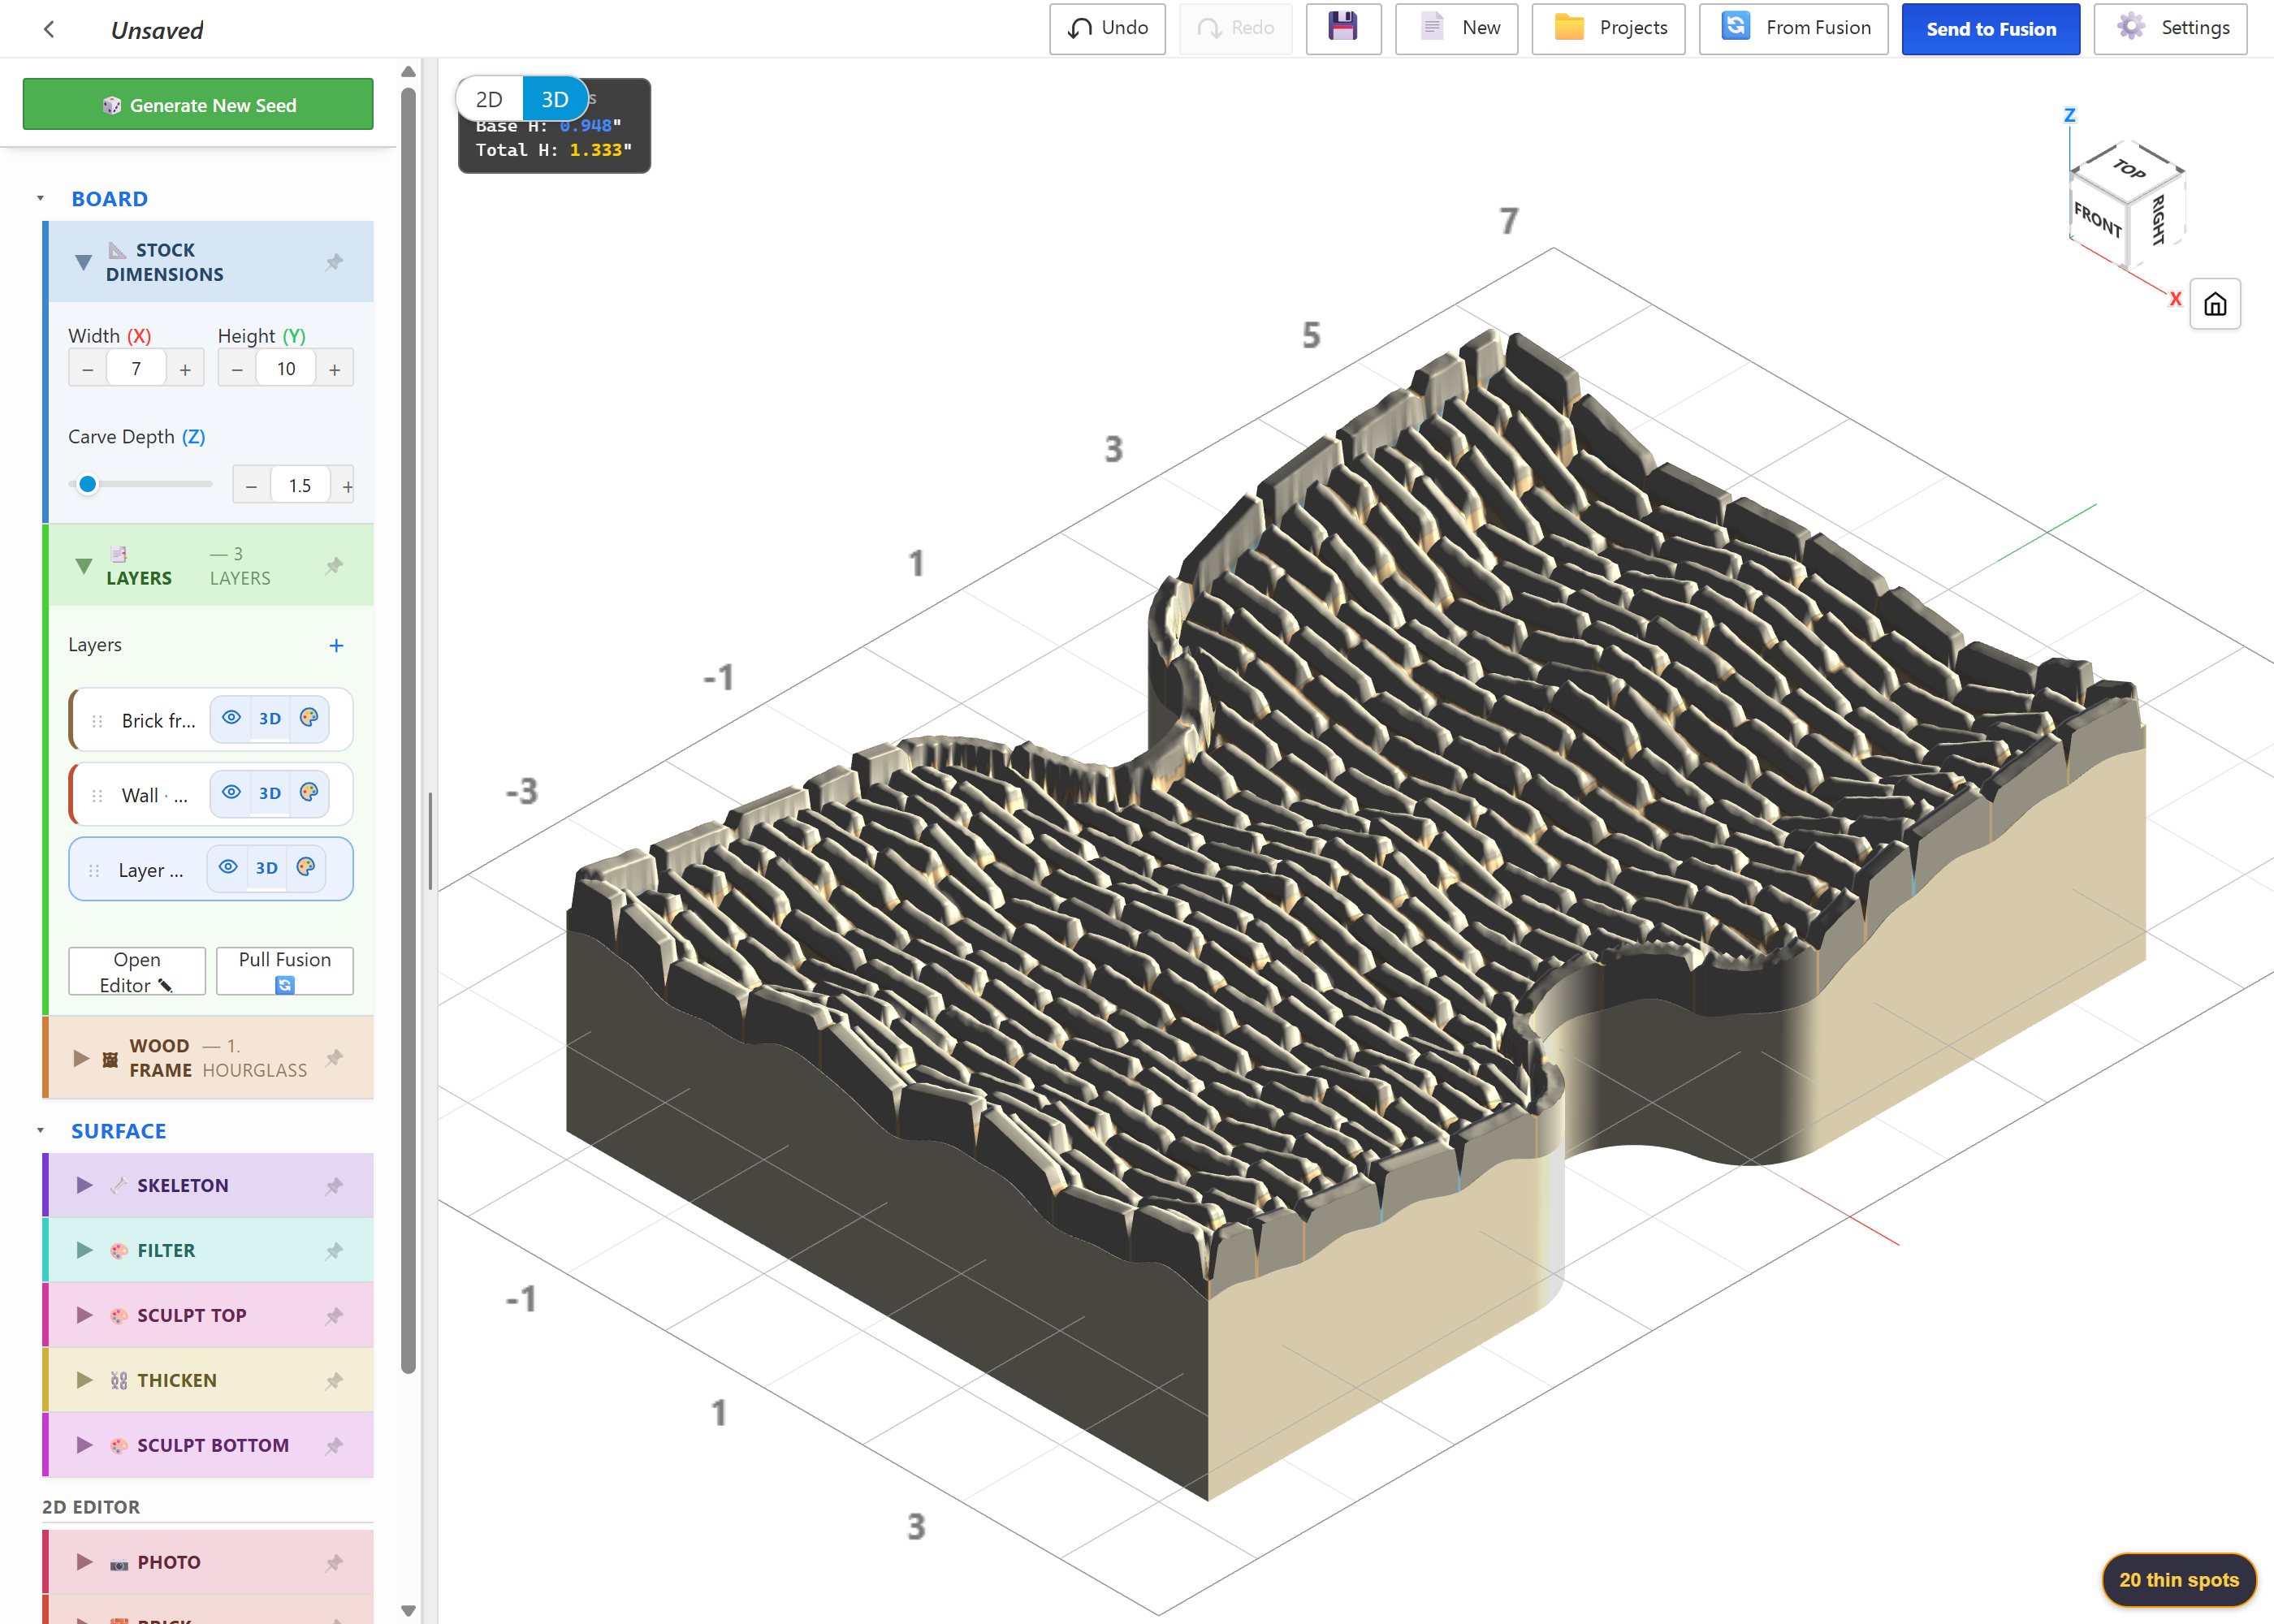Pin the Stock Dimensions section
This screenshot has height=1624, width=2274.
(334, 262)
